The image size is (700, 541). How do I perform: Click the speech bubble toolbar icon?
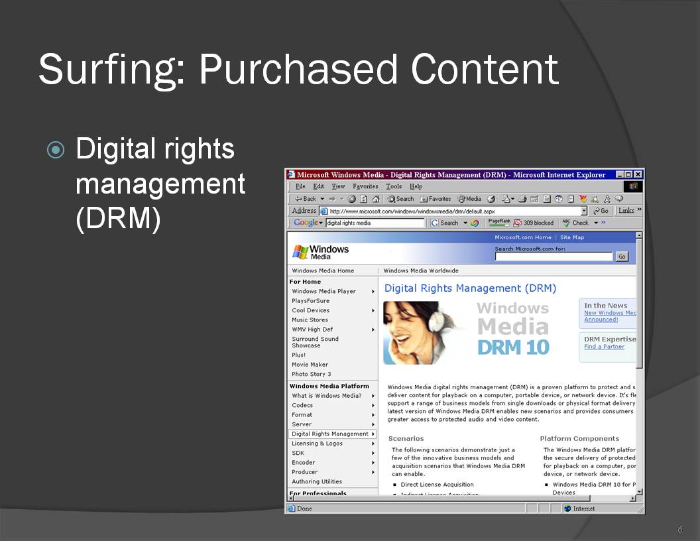618,199
